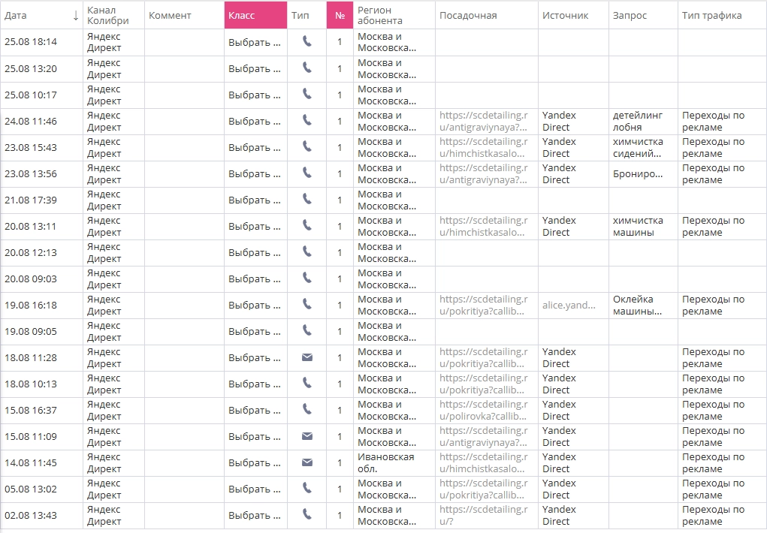This screenshot has width=767, height=533.
Task: Click the phone icon in 19.08 16:18 row
Action: pyautogui.click(x=306, y=305)
